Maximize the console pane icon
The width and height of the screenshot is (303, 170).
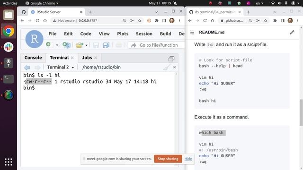171,59
